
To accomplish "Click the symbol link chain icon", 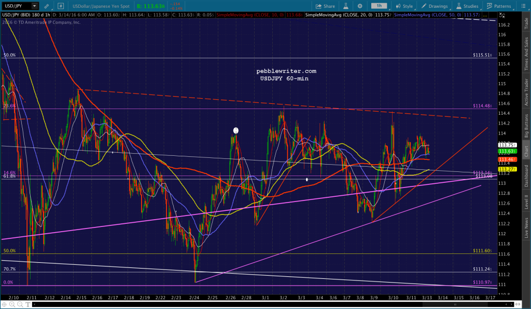I will click(46, 6).
